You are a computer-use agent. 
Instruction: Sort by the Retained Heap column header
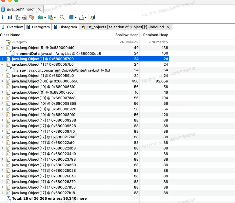click(154, 35)
